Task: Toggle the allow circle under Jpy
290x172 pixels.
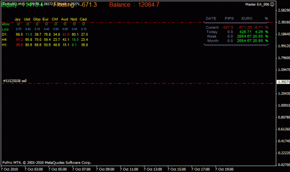Action: click(x=18, y=24)
